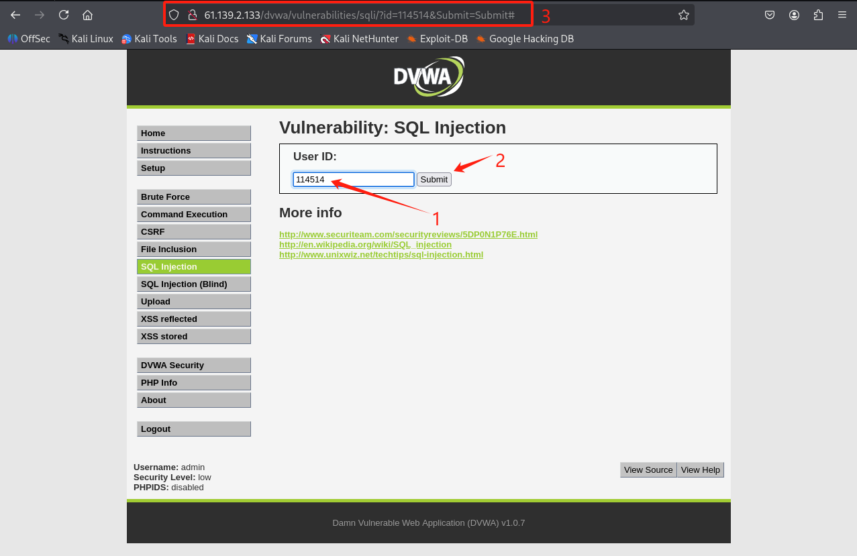
Task: Click the Submit button
Action: click(x=434, y=179)
